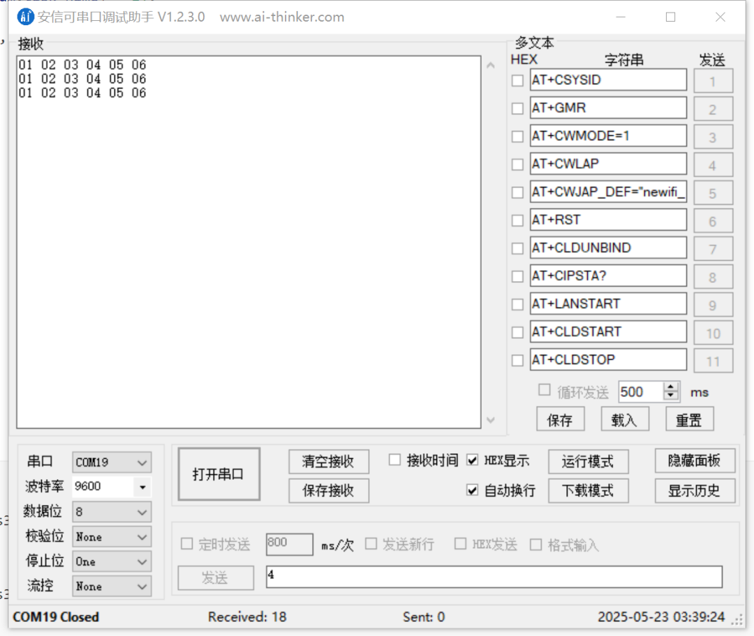Open the 校验位 None dropdown
The image size is (754, 636).
point(142,537)
